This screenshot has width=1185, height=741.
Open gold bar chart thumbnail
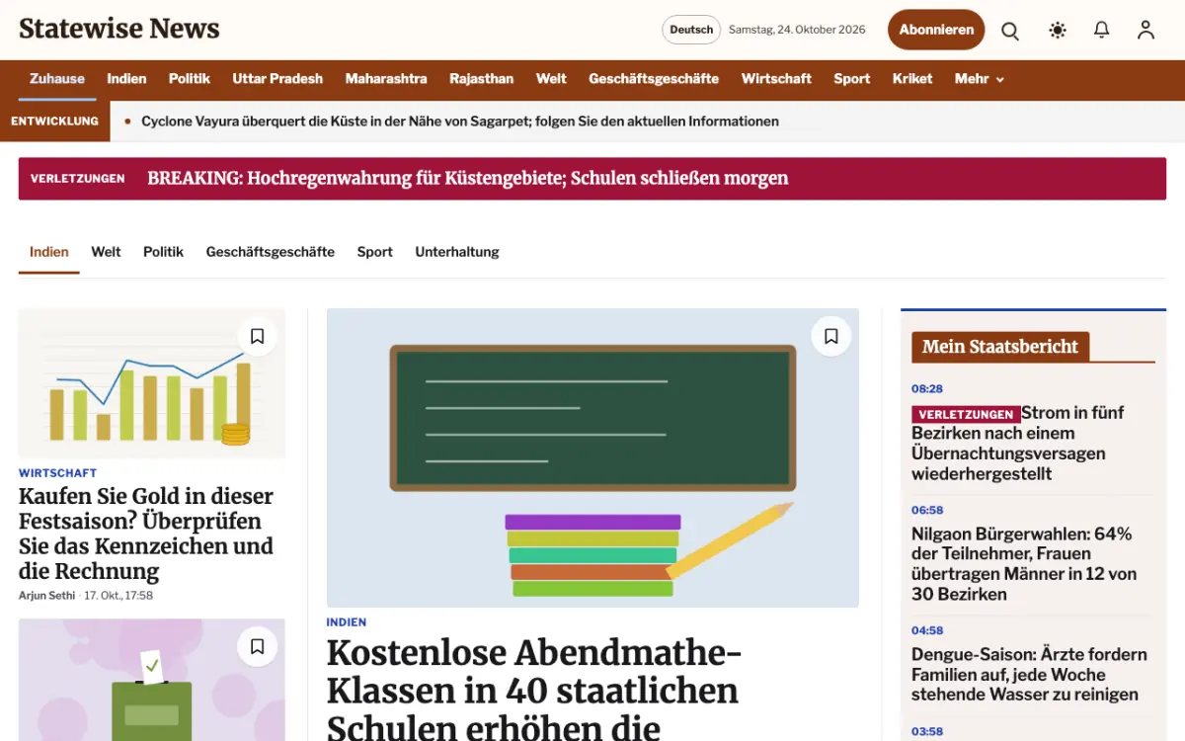pos(152,383)
